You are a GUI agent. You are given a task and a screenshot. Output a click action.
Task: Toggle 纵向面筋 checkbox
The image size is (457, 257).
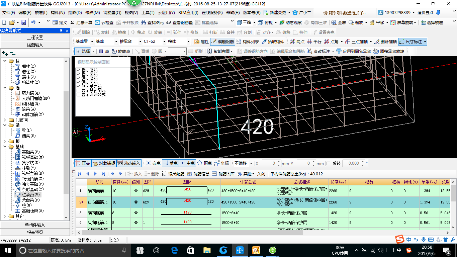click(x=78, y=83)
